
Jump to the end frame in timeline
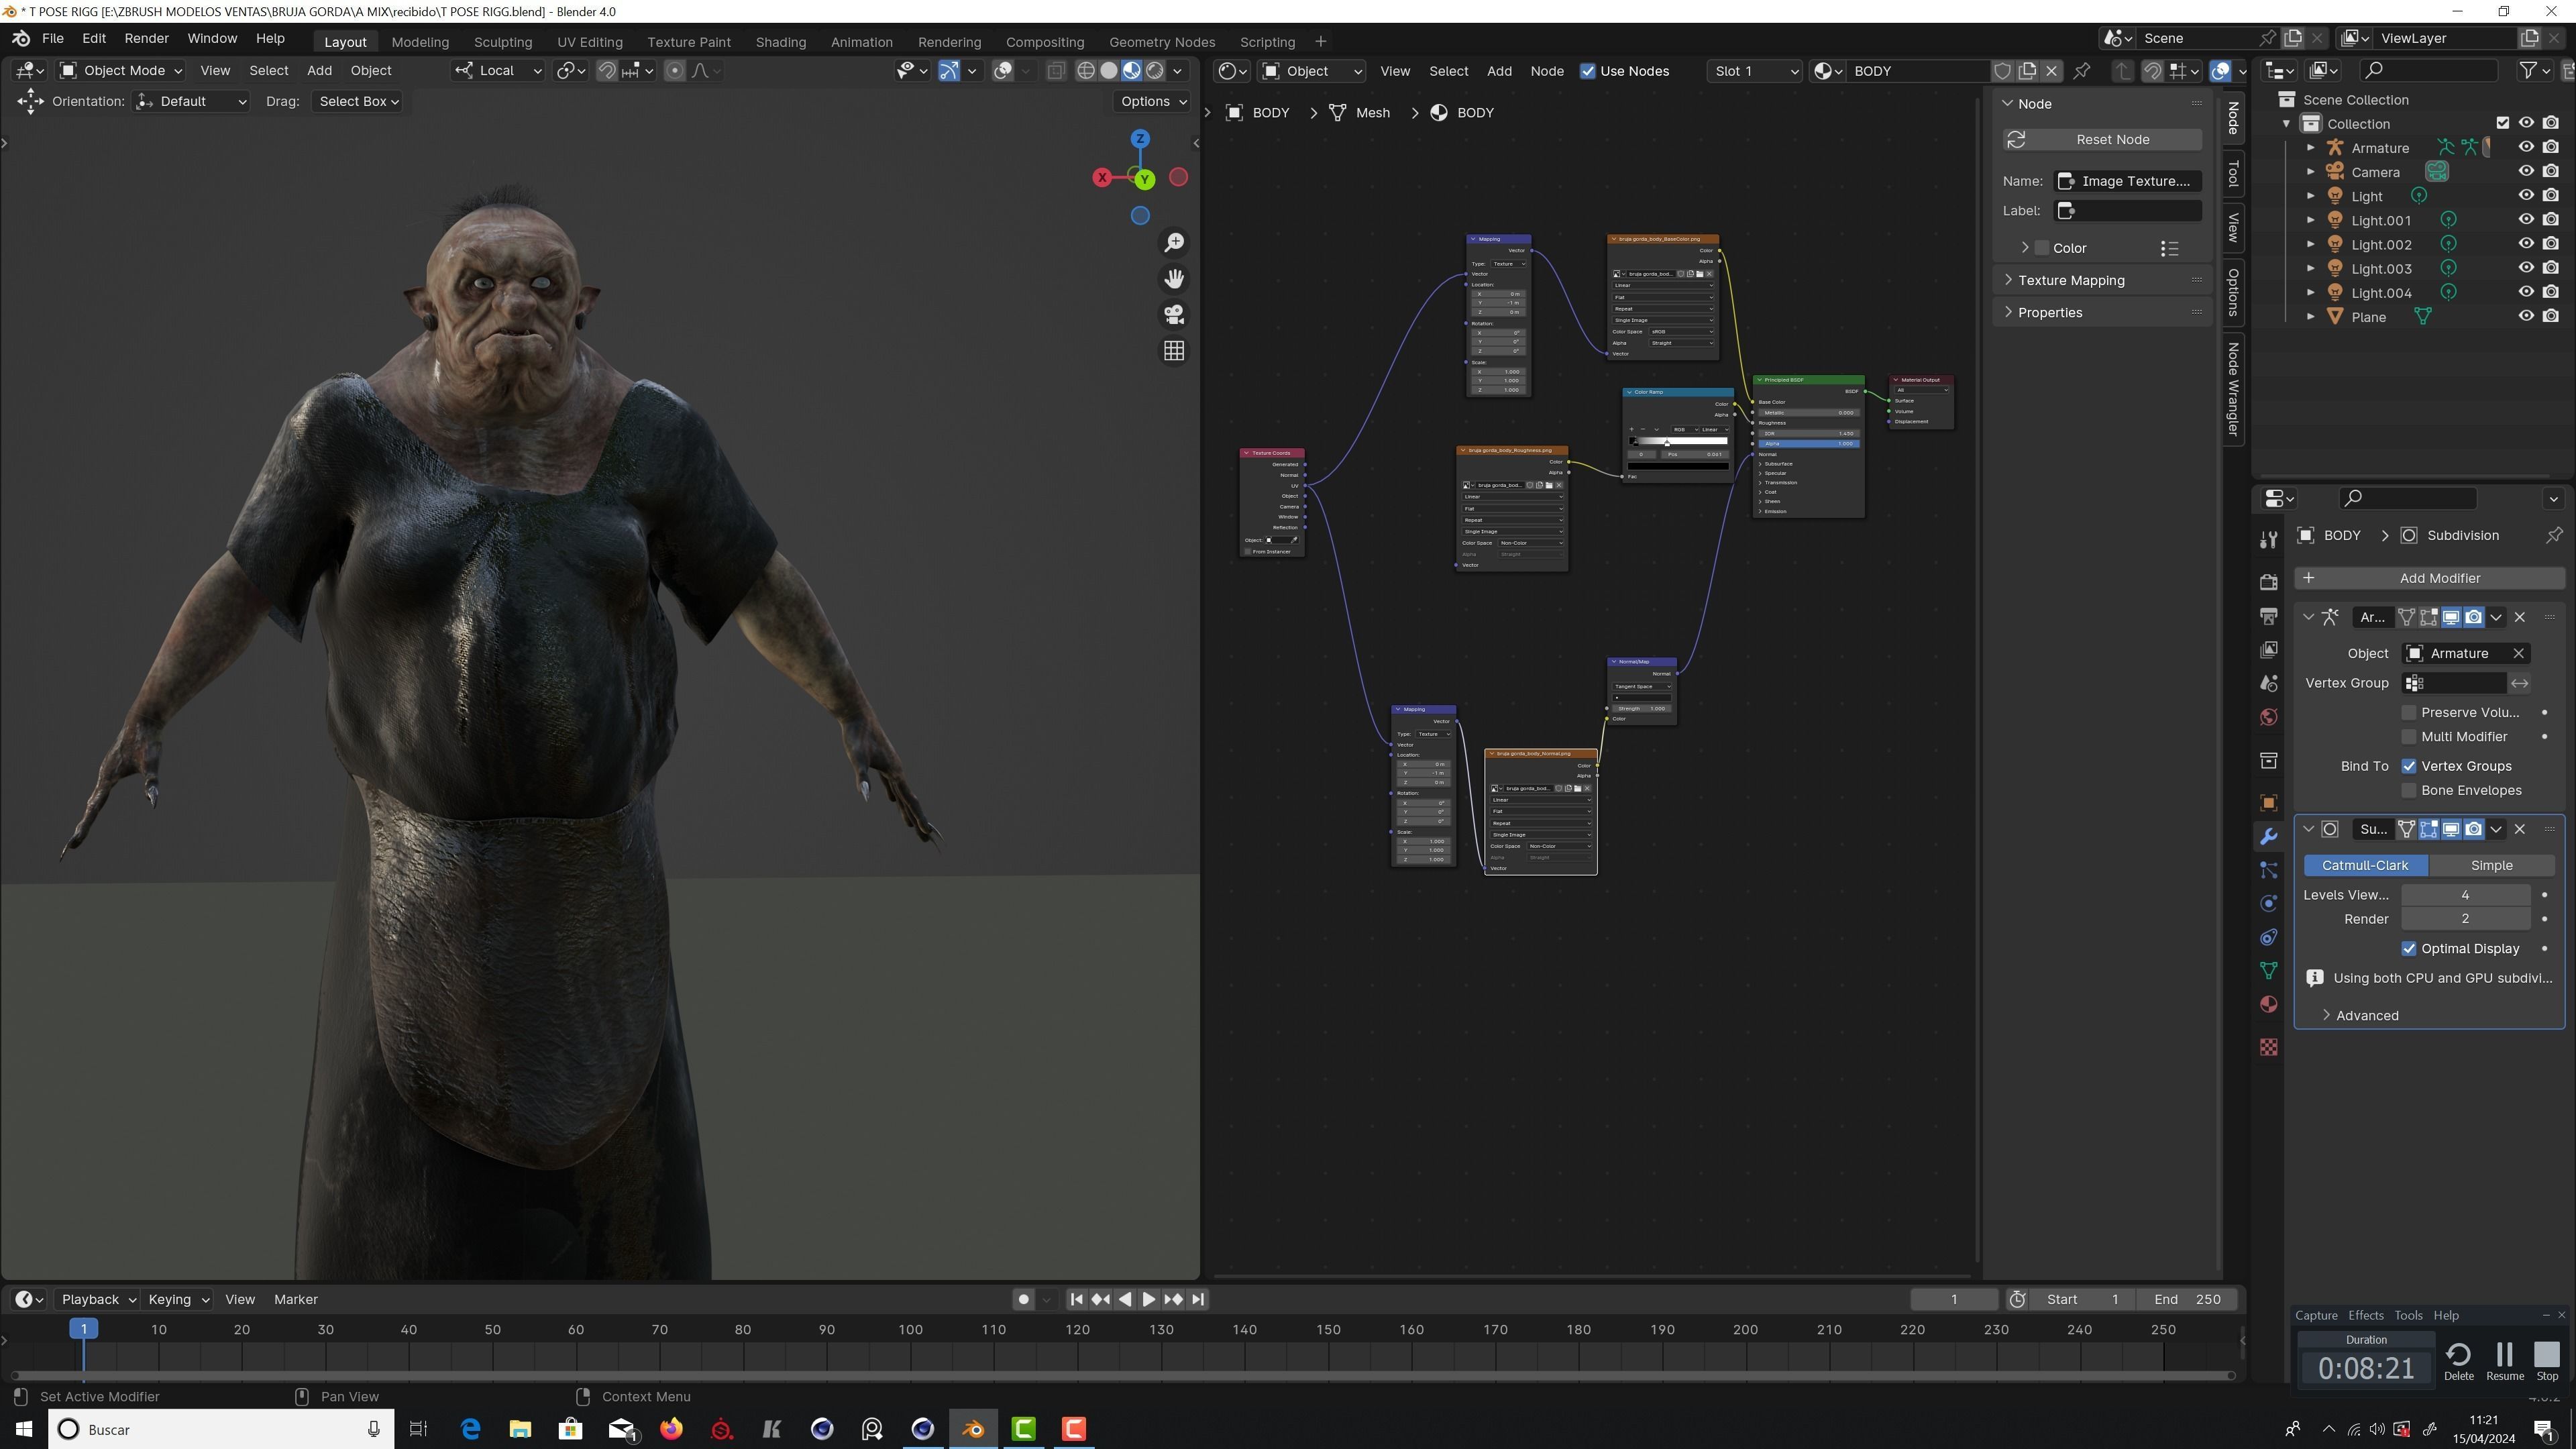(1198, 1299)
